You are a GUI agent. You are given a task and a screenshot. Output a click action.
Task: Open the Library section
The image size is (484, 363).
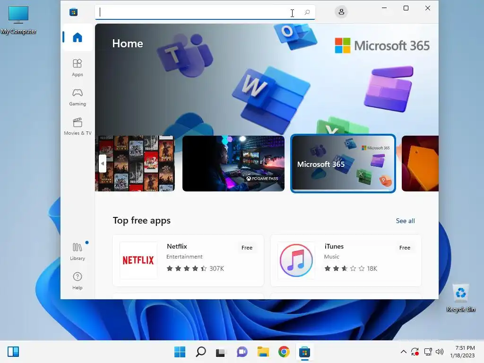[x=77, y=251]
